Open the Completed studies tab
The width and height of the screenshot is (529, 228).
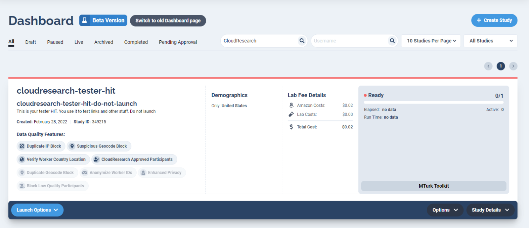[x=136, y=42]
